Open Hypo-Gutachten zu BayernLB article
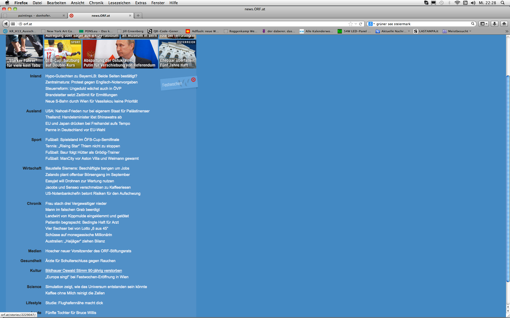Image resolution: width=510 pixels, height=318 pixels. coord(91,76)
